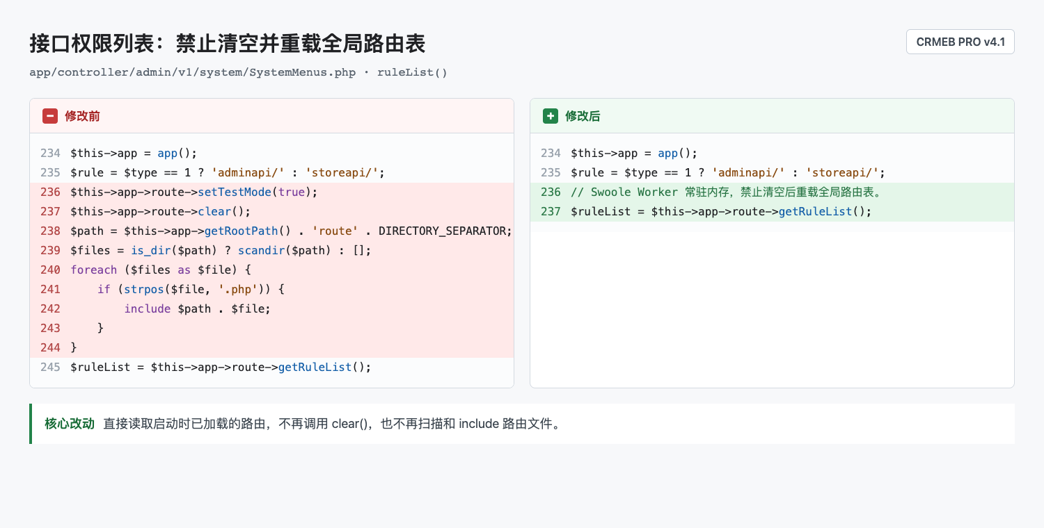Click the setTestMode(true) code line
This screenshot has width=1044, height=528.
pos(271,192)
